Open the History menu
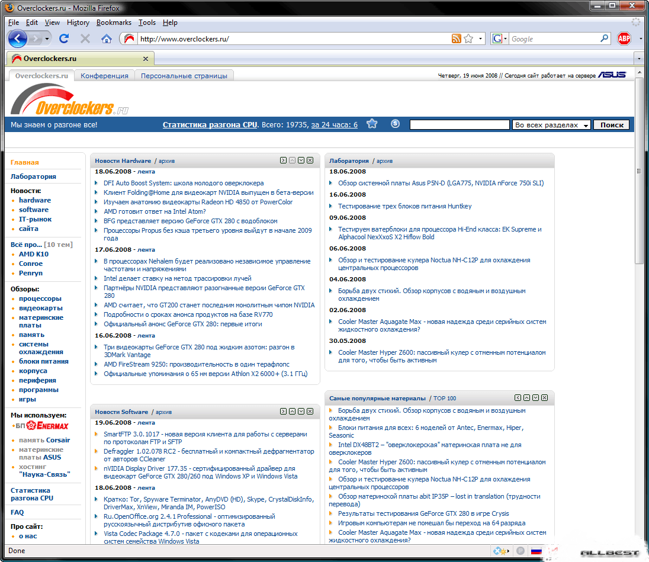The width and height of the screenshot is (649, 562). [x=78, y=23]
